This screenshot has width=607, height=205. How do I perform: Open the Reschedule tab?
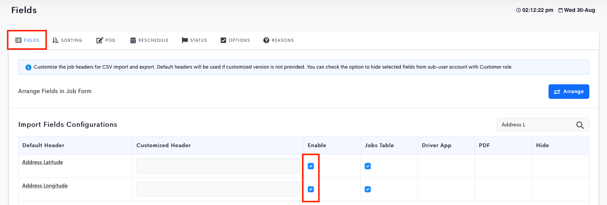(x=149, y=40)
